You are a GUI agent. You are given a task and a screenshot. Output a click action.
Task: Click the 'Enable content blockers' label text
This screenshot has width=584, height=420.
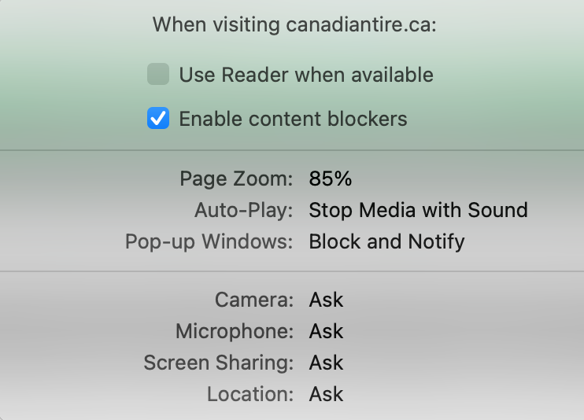(293, 120)
